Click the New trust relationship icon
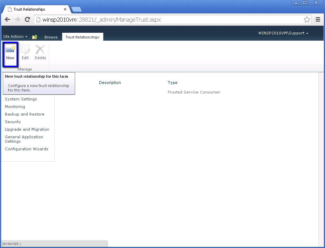The image size is (325, 248). coord(10,50)
